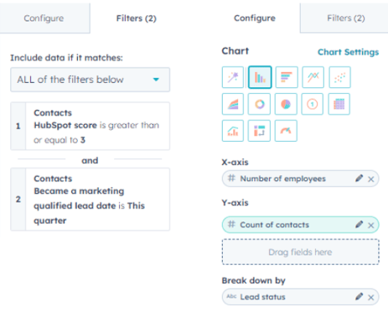Pick the gauge chart type icon
This screenshot has height=312, width=388.
click(286, 131)
